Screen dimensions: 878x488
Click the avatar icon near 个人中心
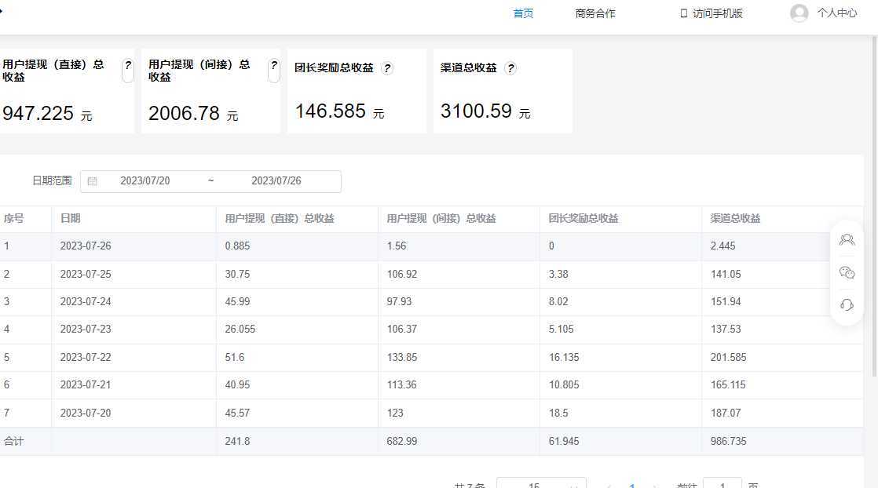click(798, 13)
